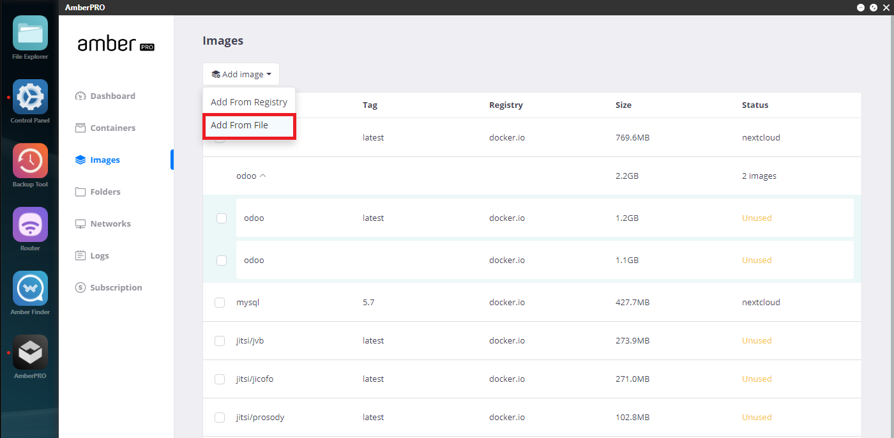Click the '2 images' status text
This screenshot has width=894, height=438.
tap(759, 176)
